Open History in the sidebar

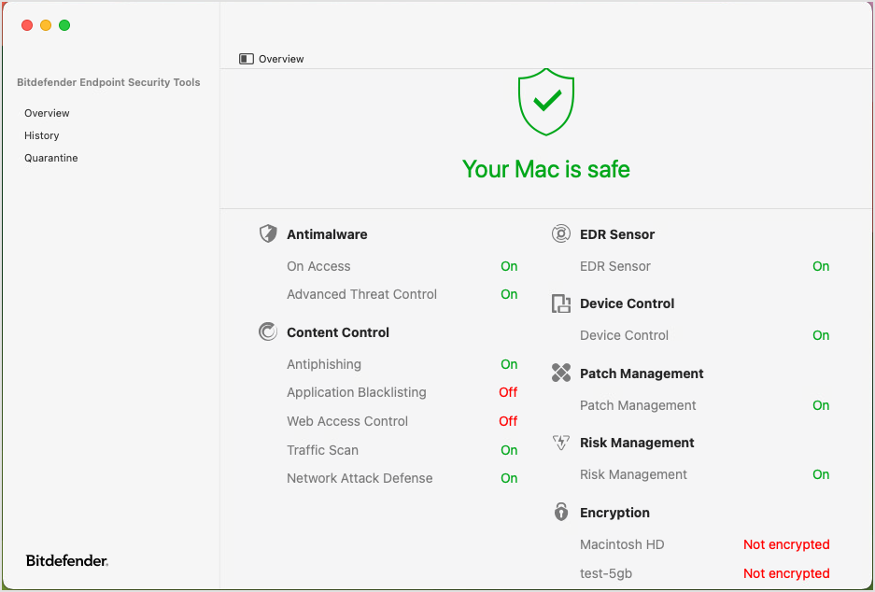tap(41, 135)
